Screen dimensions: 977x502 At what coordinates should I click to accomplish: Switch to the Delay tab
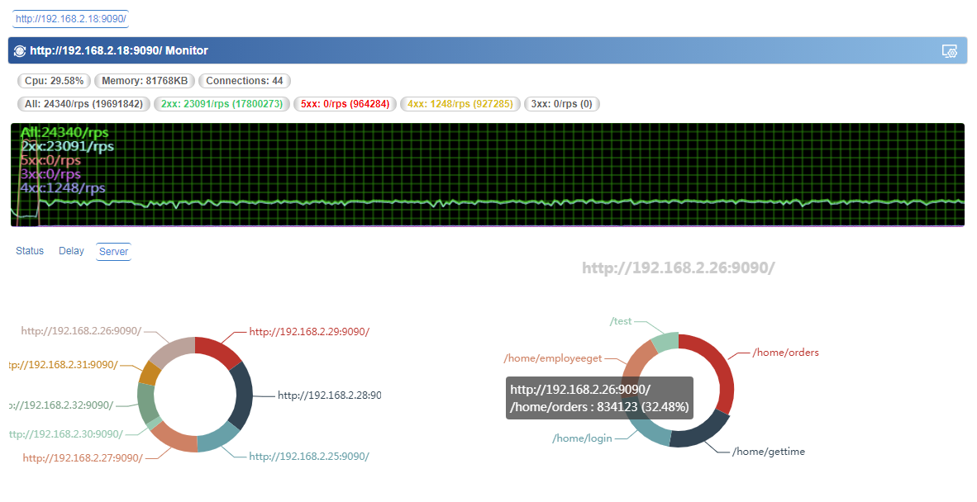(x=71, y=251)
